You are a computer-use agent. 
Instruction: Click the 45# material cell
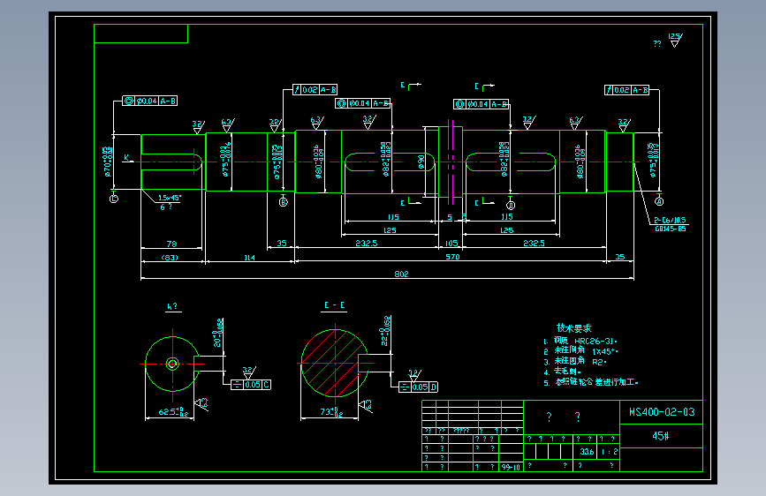(x=662, y=436)
